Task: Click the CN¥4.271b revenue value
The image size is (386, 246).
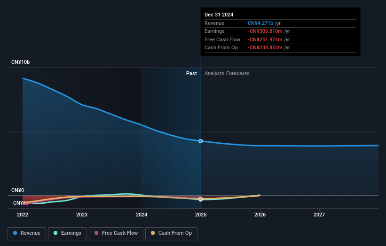Action: [260, 23]
